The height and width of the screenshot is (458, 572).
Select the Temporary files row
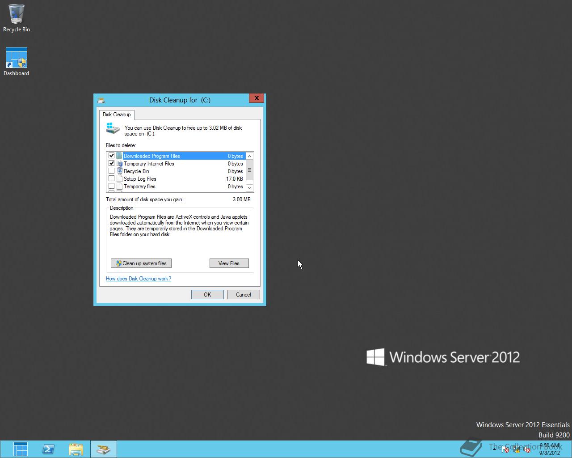[176, 187]
